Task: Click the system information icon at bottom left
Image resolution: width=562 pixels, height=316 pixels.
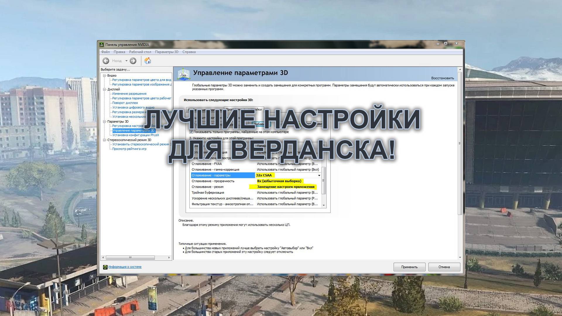Action: tap(105, 267)
